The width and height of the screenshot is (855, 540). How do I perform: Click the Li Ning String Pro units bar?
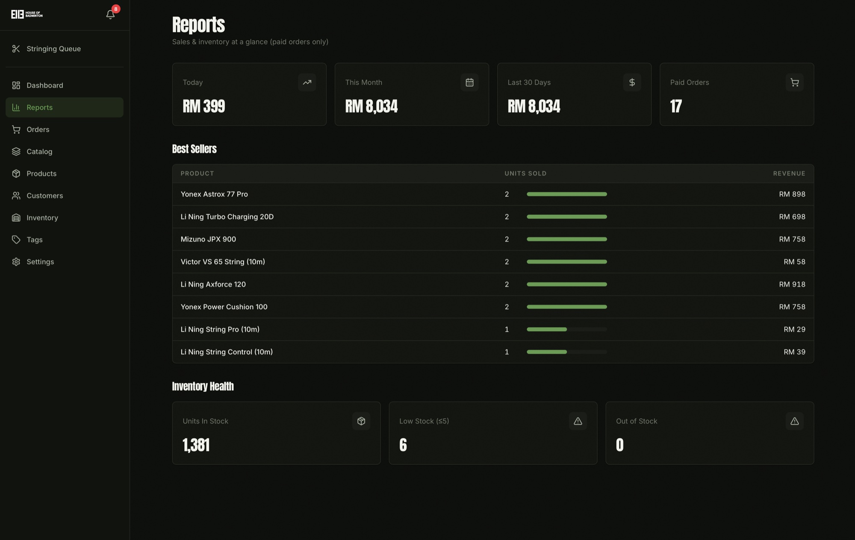pyautogui.click(x=567, y=329)
